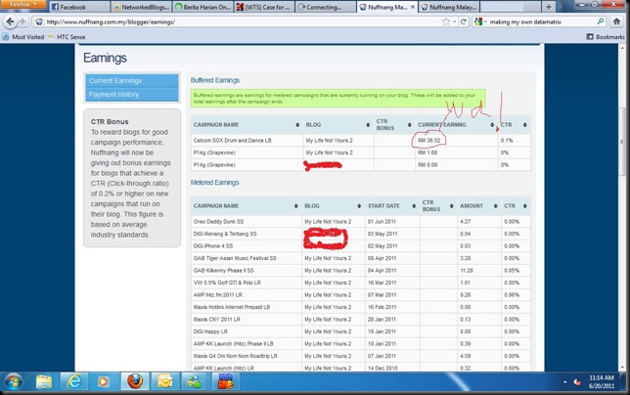Viewport: 630px width, 395px height.
Task: Open Windows Live Messenger in taskbar
Action: pyautogui.click(x=194, y=381)
